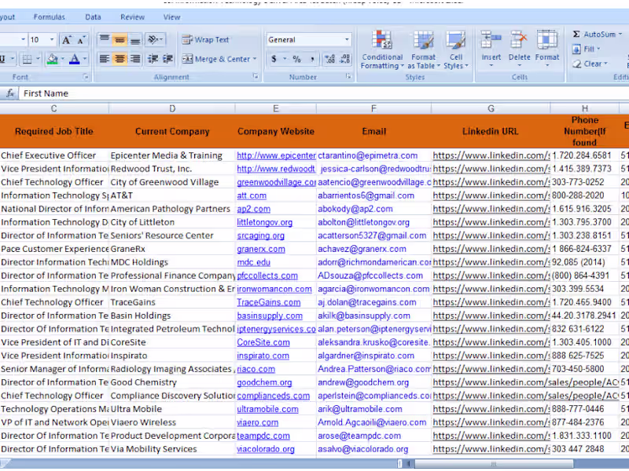This screenshot has width=629, height=471.
Task: Toggle the Middle Align vertical button
Action: 120,40
